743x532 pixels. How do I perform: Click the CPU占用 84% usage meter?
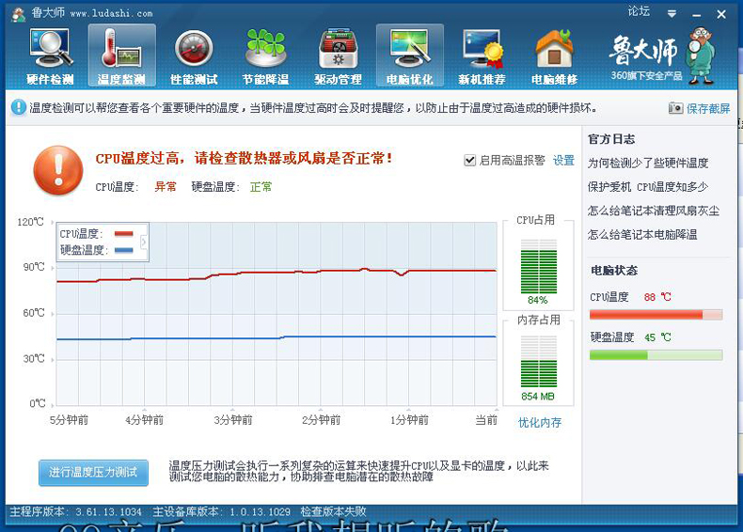[x=538, y=268]
